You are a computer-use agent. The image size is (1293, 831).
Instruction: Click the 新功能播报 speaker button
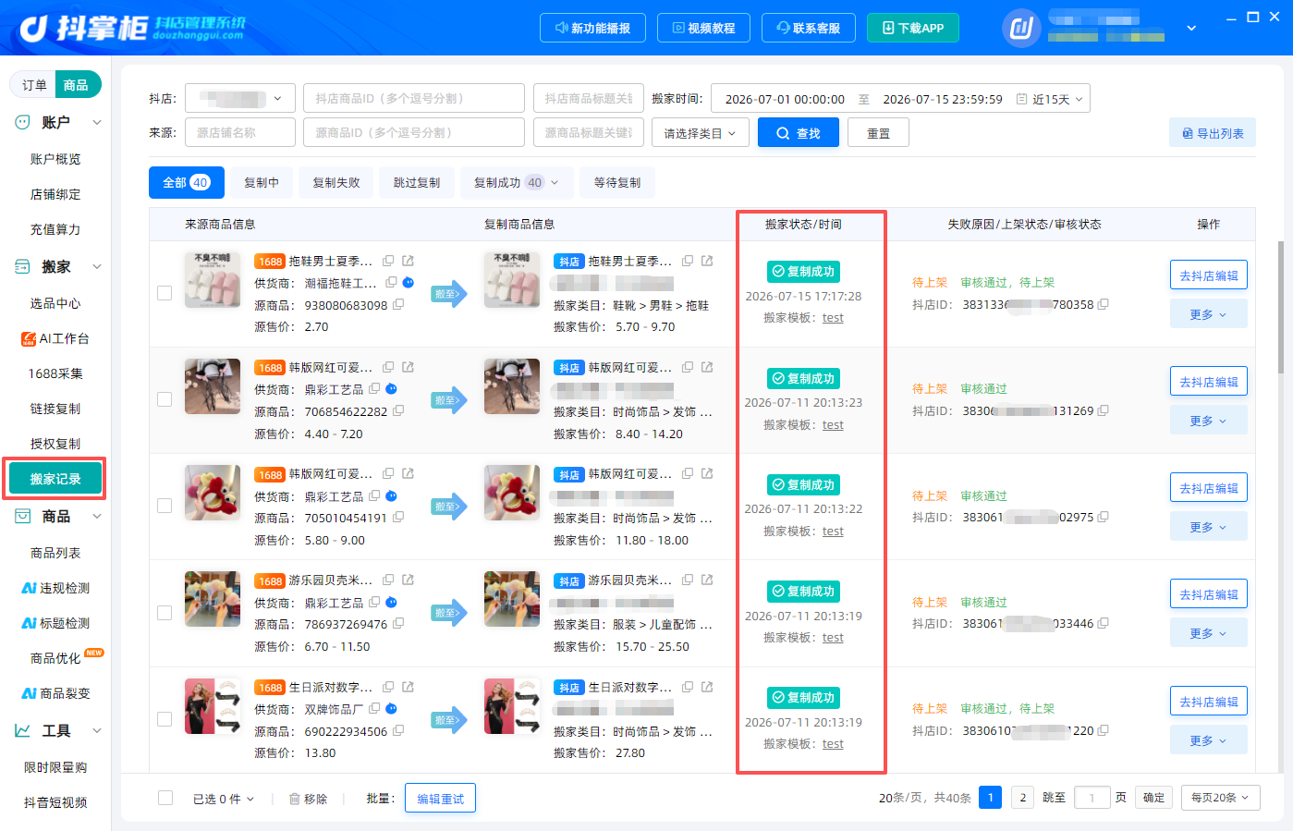(x=592, y=28)
